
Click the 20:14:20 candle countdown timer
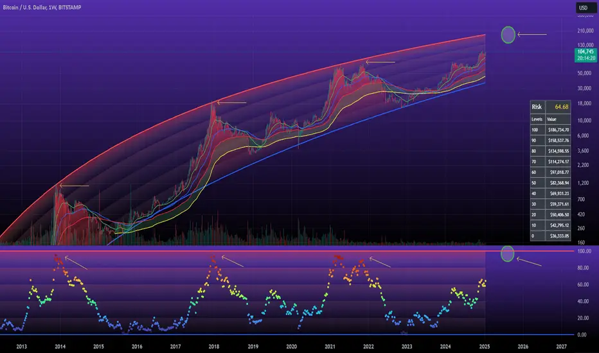[586, 58]
